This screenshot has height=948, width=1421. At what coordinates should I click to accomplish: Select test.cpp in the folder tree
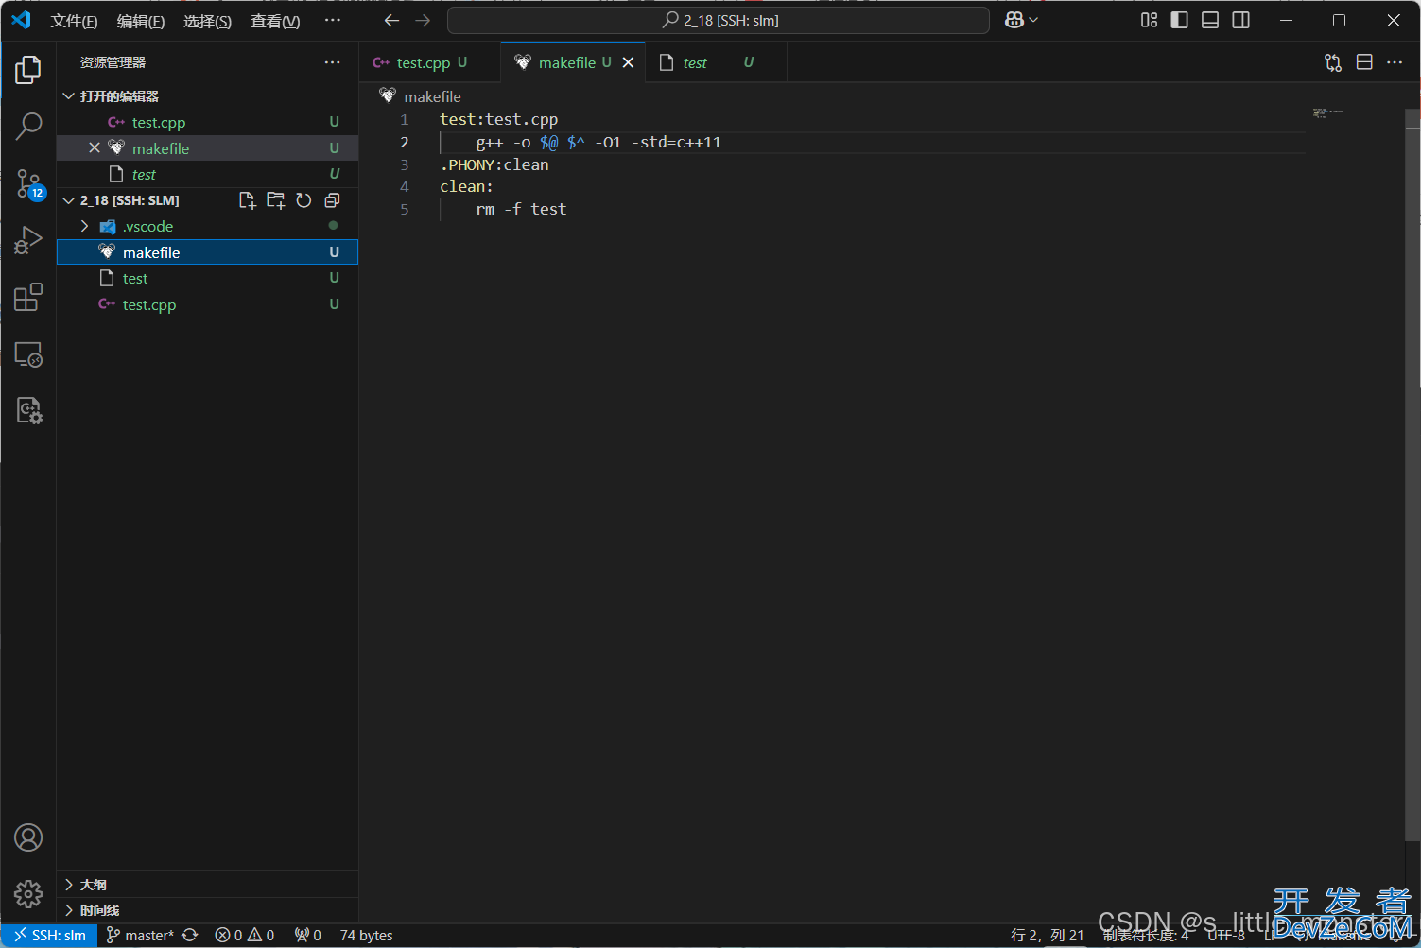208,304
